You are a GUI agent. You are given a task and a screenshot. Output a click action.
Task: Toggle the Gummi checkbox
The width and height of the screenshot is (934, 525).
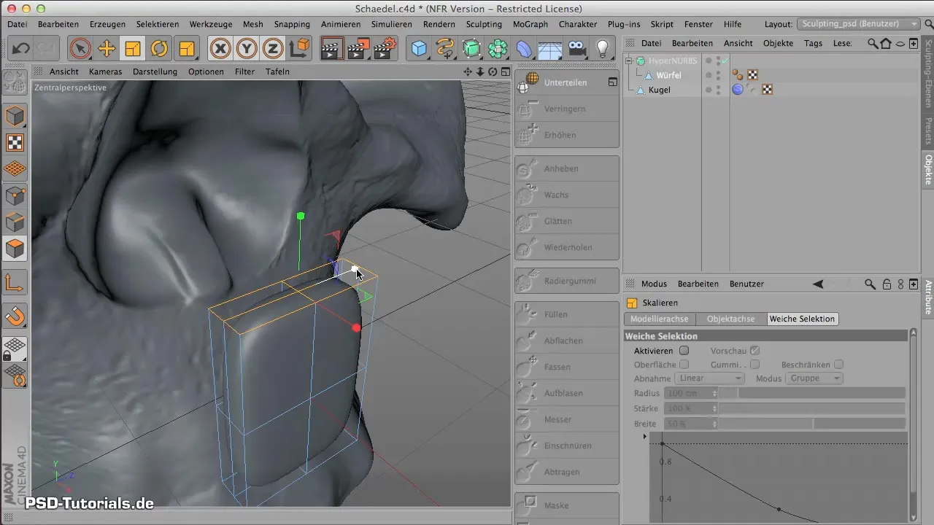[755, 364]
